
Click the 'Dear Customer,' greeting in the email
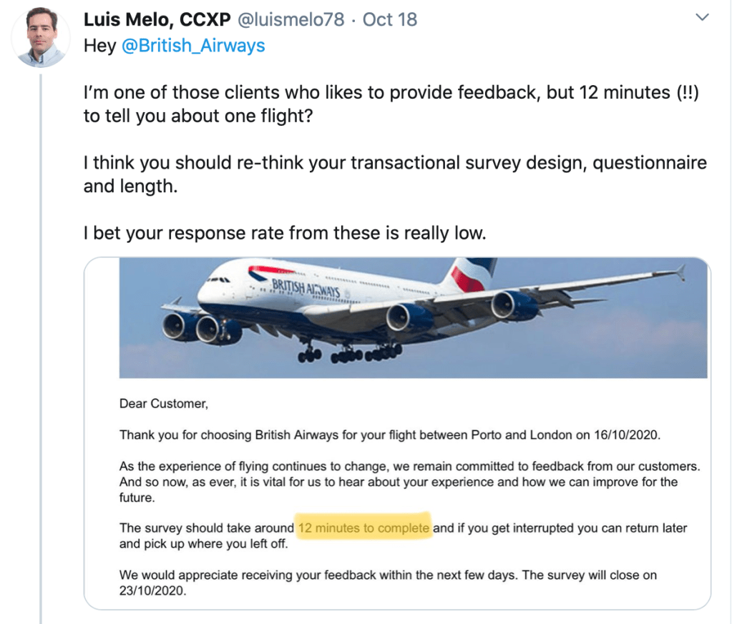tap(163, 404)
